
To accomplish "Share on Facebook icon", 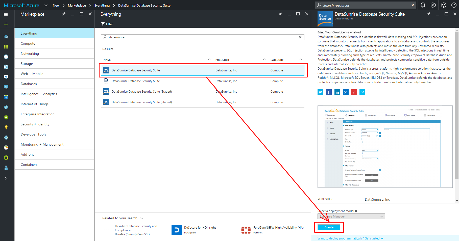I will click(329, 92).
